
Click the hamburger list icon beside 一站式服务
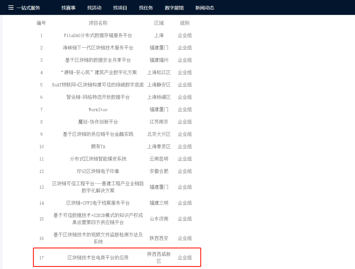pyautogui.click(x=11, y=8)
